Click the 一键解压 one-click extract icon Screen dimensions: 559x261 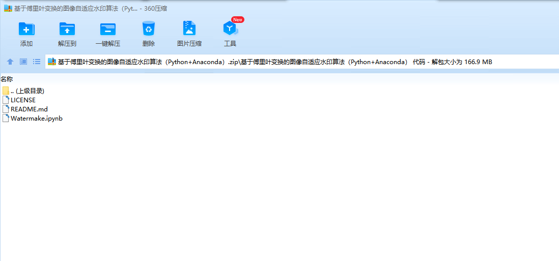point(107,29)
